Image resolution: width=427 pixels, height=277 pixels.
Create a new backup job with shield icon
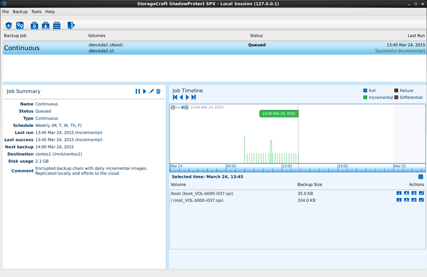[x=8, y=25]
